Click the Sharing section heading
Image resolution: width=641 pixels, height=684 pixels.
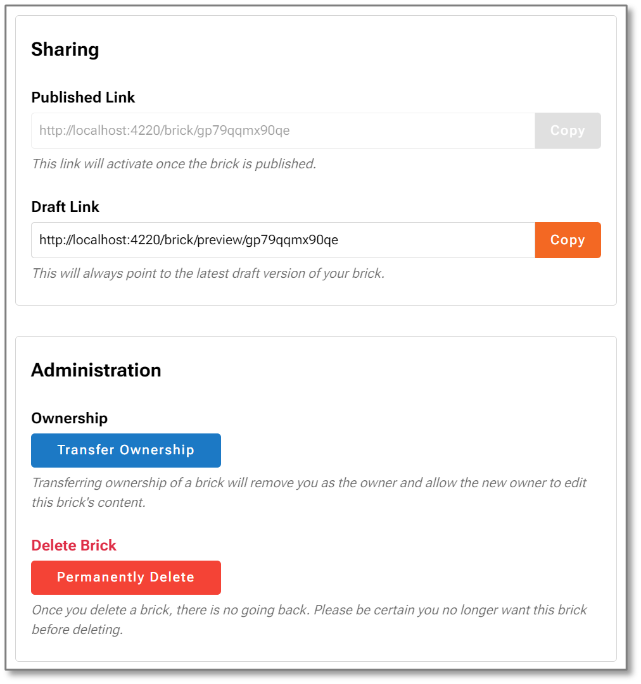click(65, 49)
